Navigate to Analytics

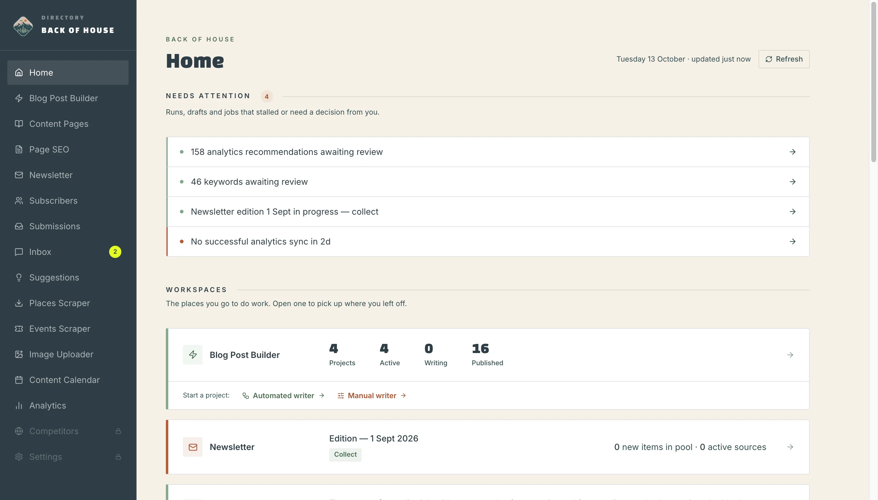68,405
